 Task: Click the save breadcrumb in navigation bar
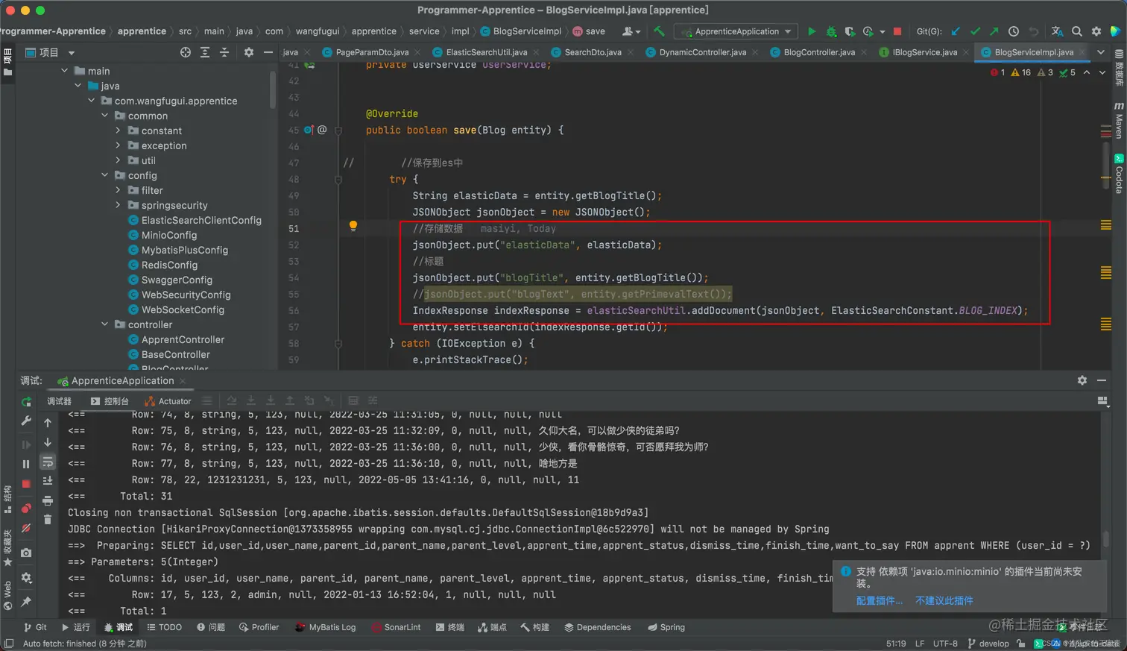click(x=589, y=31)
